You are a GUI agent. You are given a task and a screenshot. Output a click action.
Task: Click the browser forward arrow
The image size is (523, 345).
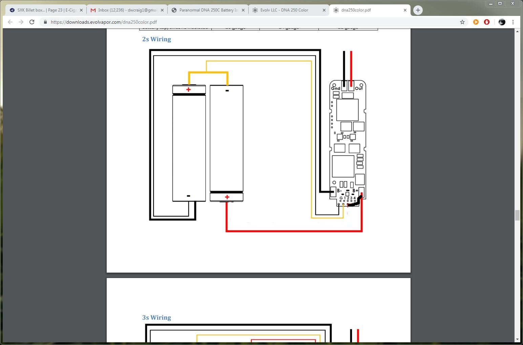coord(21,22)
